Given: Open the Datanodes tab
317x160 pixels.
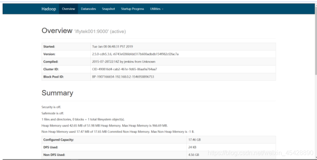Looking at the screenshot, I should pyautogui.click(x=88, y=9).
